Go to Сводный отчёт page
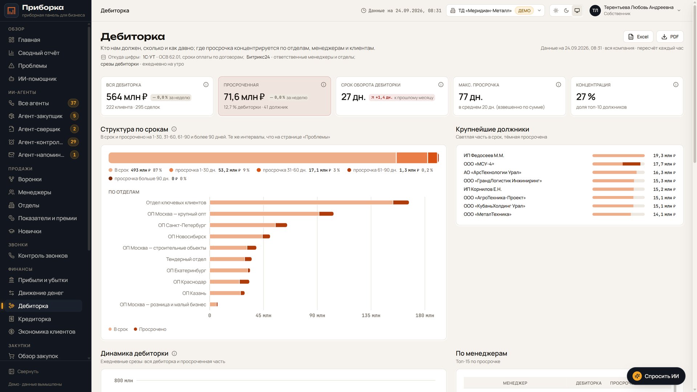697x392 pixels. pos(43,53)
